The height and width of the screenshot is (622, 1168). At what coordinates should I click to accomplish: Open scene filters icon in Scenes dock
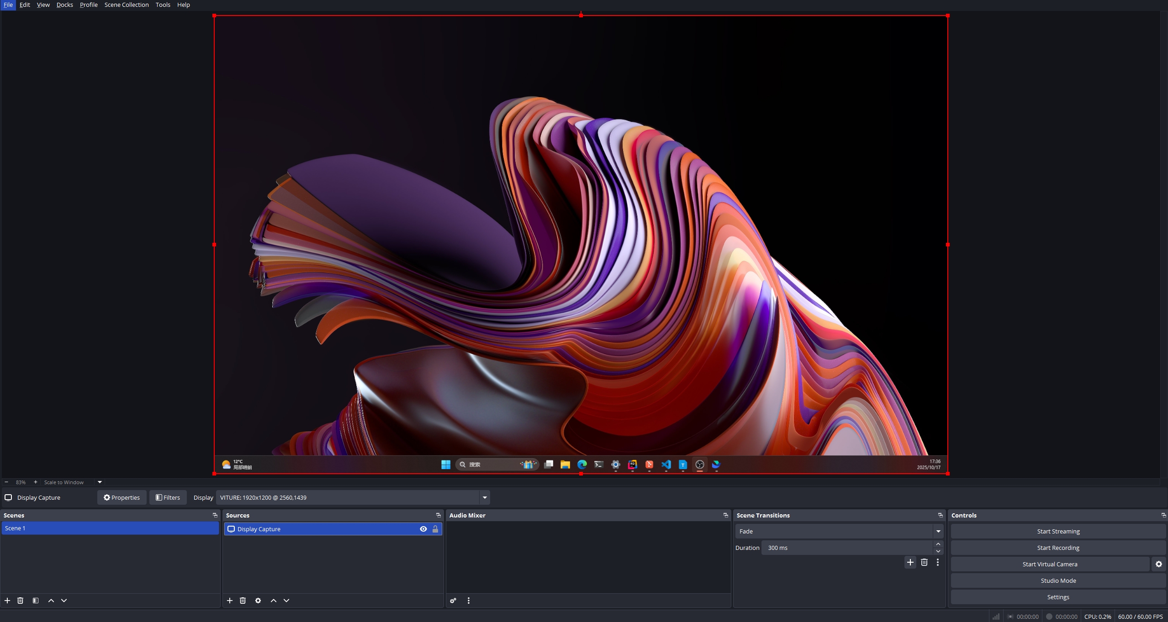(36, 601)
